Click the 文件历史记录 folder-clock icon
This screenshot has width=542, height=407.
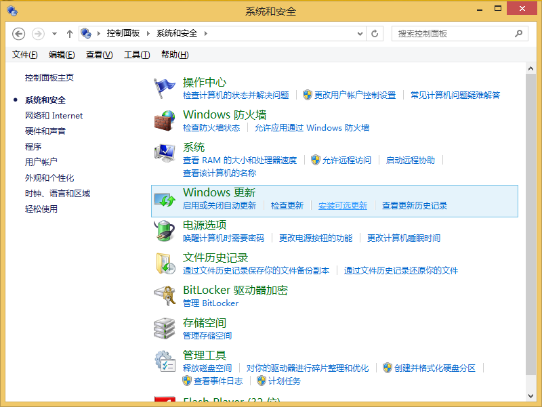(165, 263)
